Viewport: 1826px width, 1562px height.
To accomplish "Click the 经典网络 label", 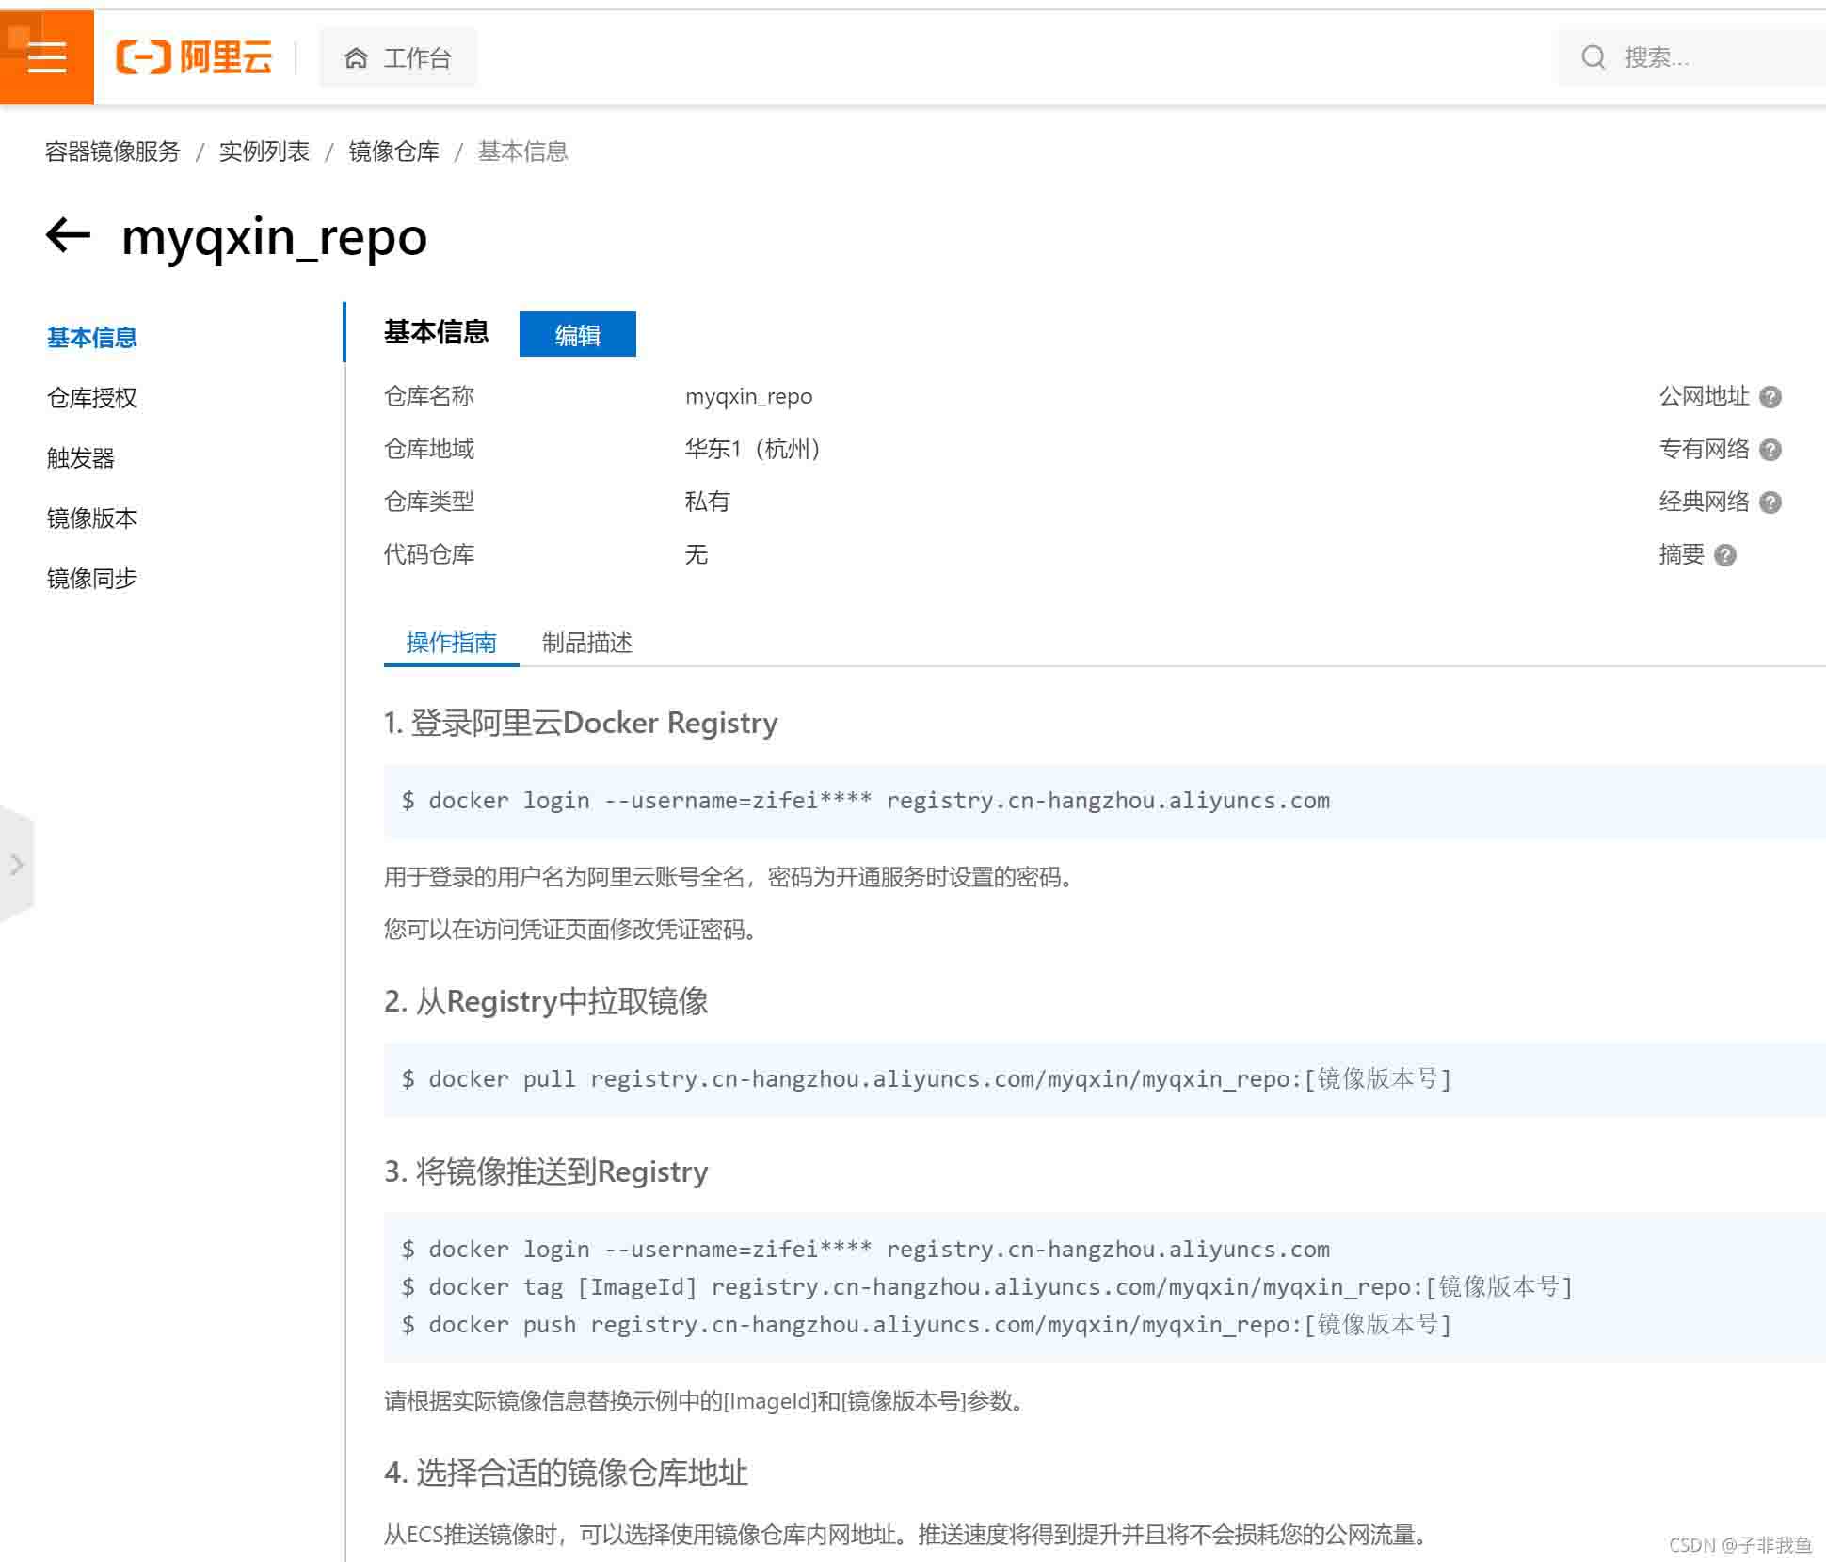I will click(x=1705, y=502).
